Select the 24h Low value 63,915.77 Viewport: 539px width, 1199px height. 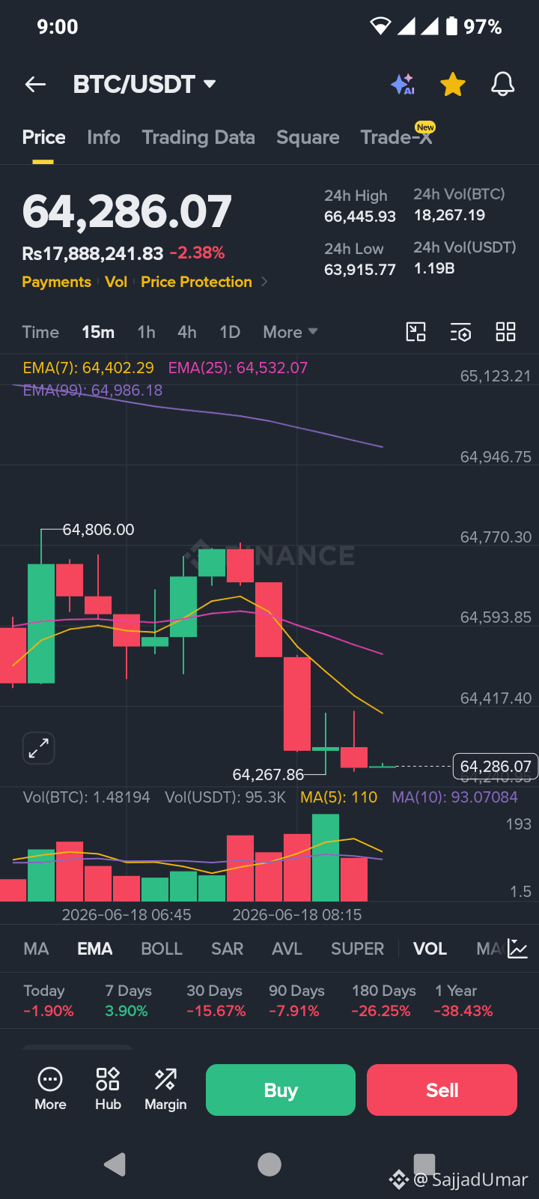360,270
